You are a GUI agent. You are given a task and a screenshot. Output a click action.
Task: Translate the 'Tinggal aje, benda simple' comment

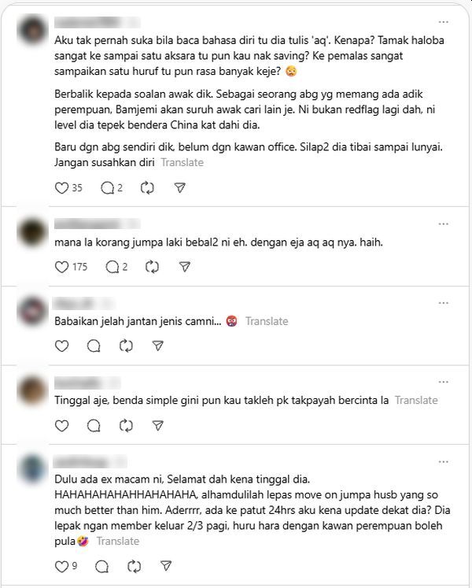click(416, 401)
